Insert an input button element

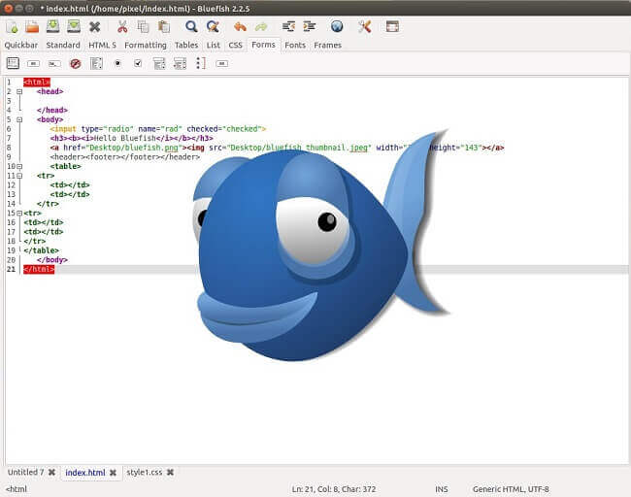pyautogui.click(x=33, y=64)
